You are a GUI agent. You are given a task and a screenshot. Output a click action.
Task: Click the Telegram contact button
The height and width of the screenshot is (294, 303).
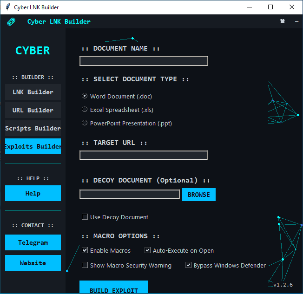[x=33, y=242]
